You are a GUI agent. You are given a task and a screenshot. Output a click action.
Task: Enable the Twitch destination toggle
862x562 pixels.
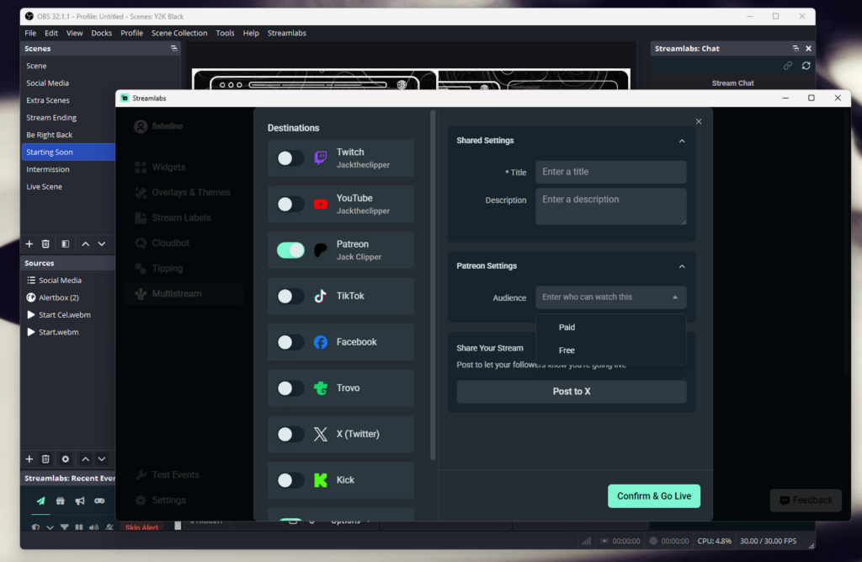click(290, 158)
